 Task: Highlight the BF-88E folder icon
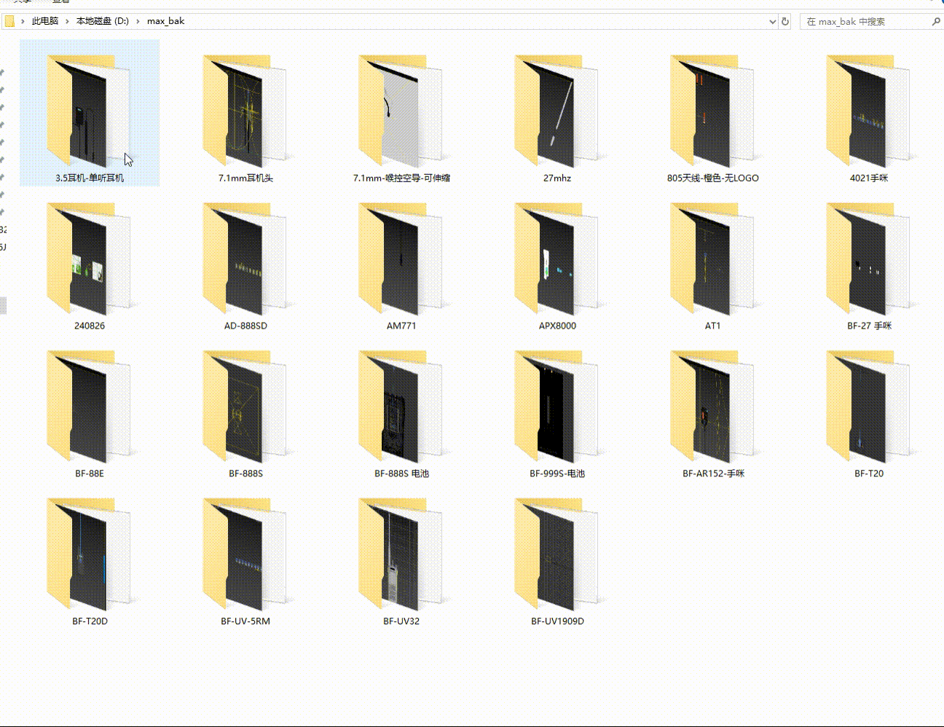click(x=89, y=407)
